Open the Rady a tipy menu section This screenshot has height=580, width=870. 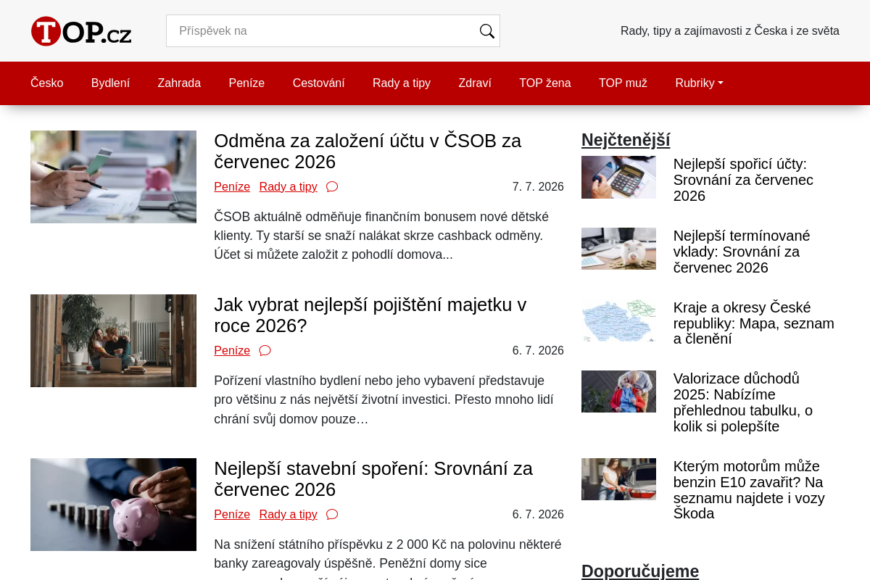(x=402, y=83)
